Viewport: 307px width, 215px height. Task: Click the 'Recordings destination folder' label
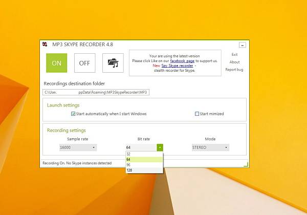pyautogui.click(x=74, y=83)
